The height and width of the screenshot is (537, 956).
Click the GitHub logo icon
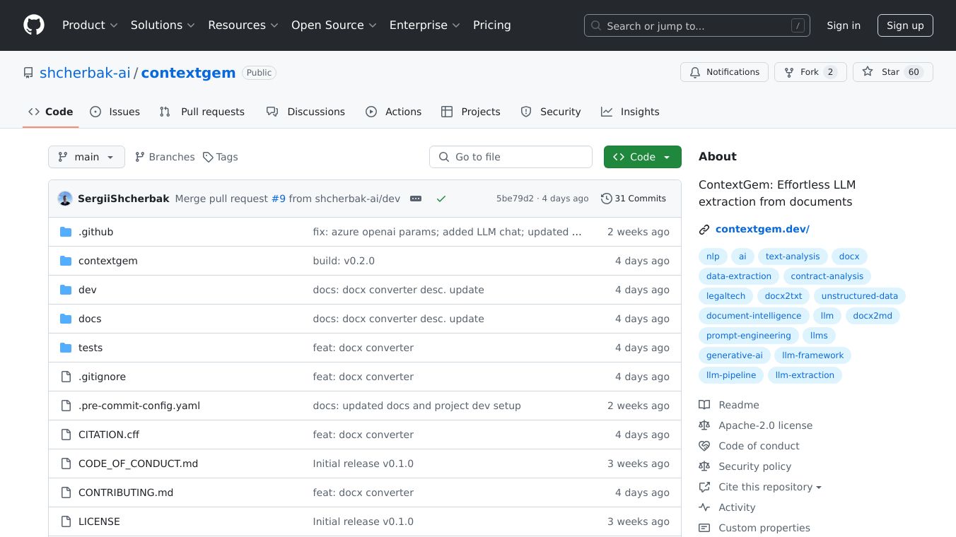point(34,25)
